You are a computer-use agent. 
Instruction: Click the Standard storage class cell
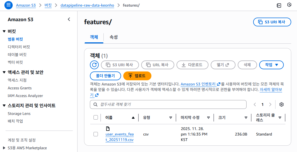pyautogui.click(x=264, y=134)
